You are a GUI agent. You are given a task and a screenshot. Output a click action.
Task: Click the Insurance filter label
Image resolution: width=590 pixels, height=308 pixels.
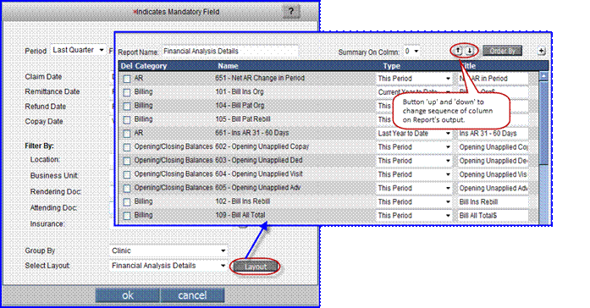coord(47,224)
